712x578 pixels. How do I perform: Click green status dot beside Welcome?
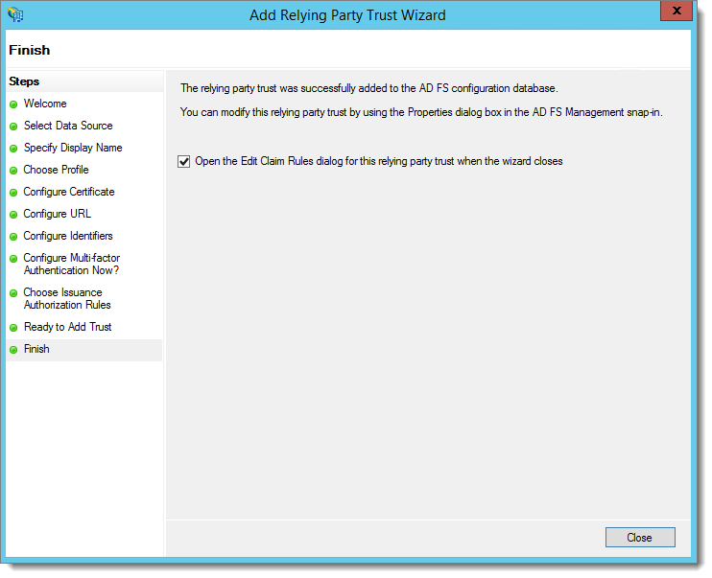click(13, 104)
